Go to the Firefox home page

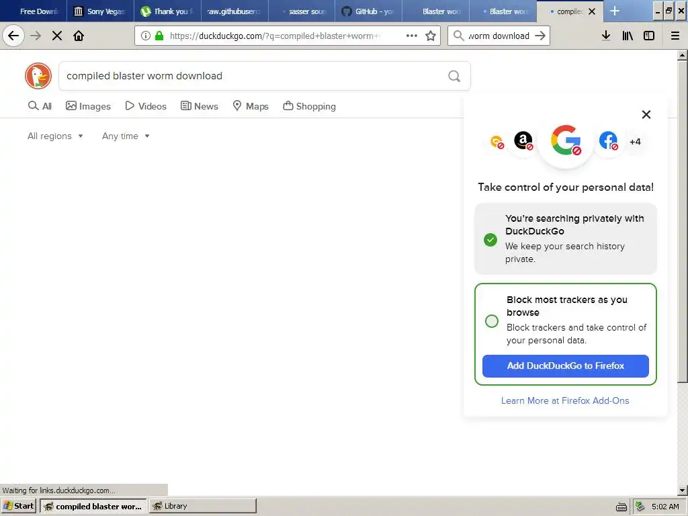click(79, 36)
